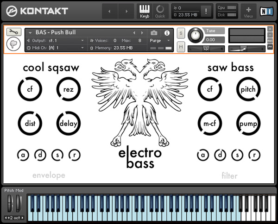The width and height of the screenshot is (278, 224).
Task: Click the cool sqsaw decay d knob
Action: coord(40,155)
